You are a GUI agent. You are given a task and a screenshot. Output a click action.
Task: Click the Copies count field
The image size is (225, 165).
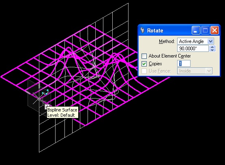coord(184,64)
